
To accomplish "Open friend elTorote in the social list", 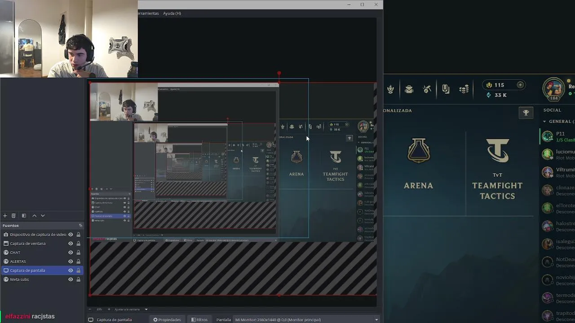I will [558, 208].
